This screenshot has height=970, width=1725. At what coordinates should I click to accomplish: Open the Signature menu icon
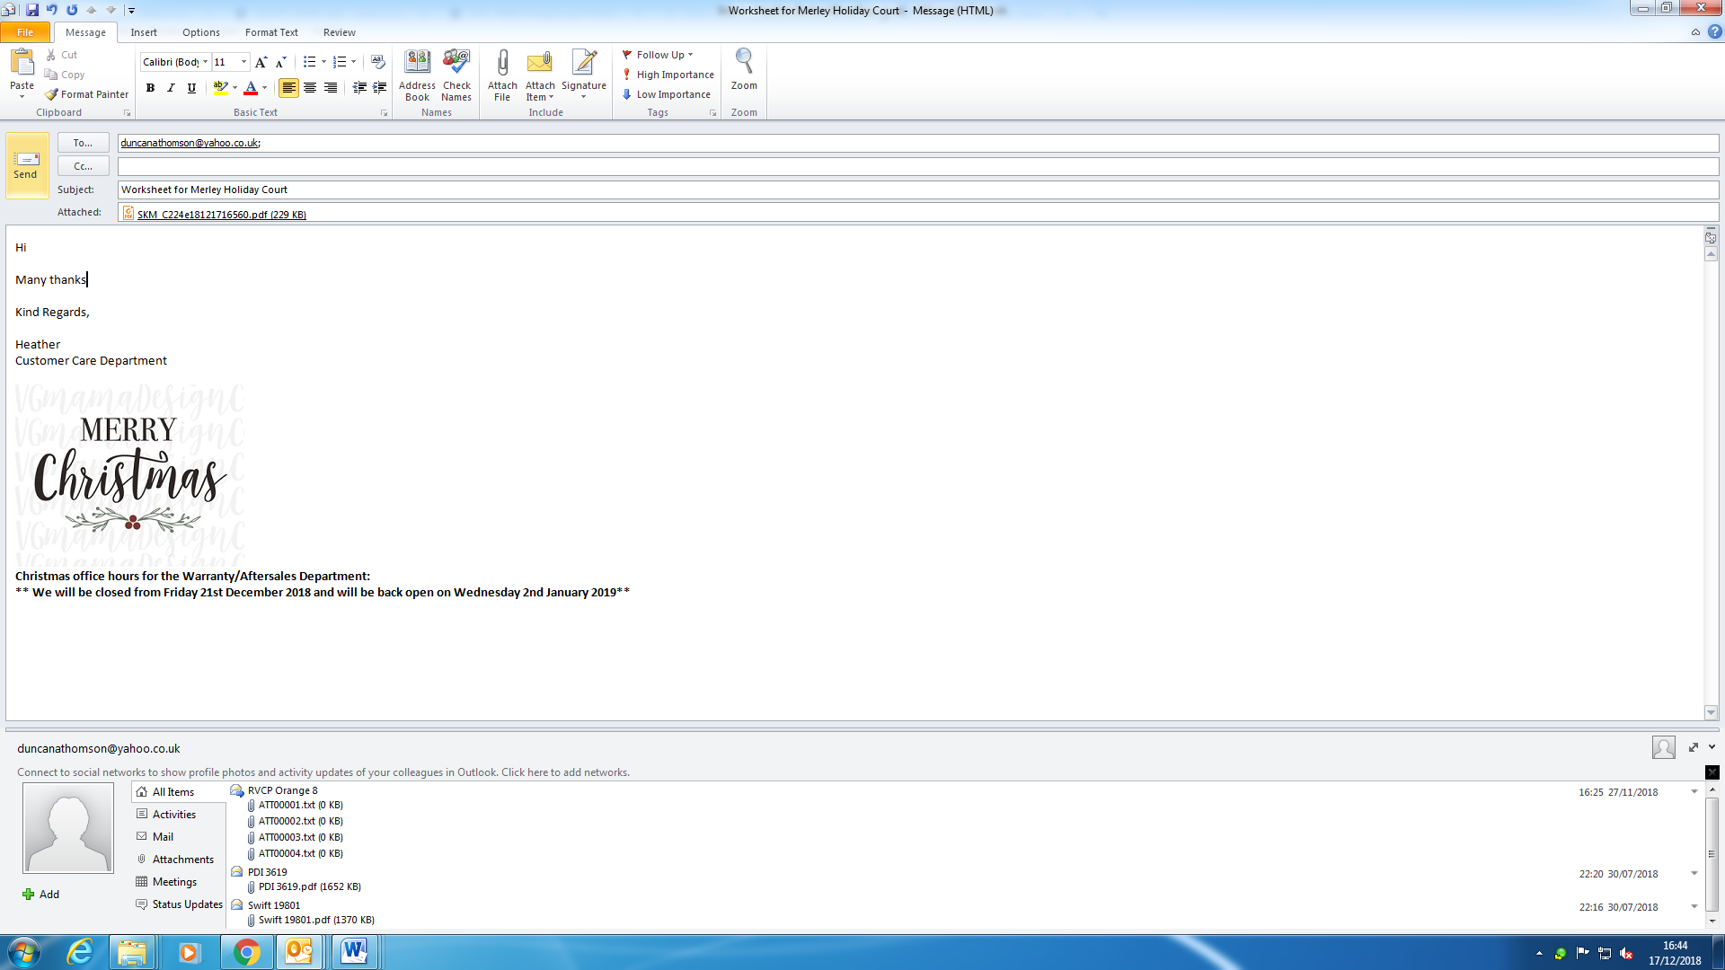pyautogui.click(x=584, y=63)
